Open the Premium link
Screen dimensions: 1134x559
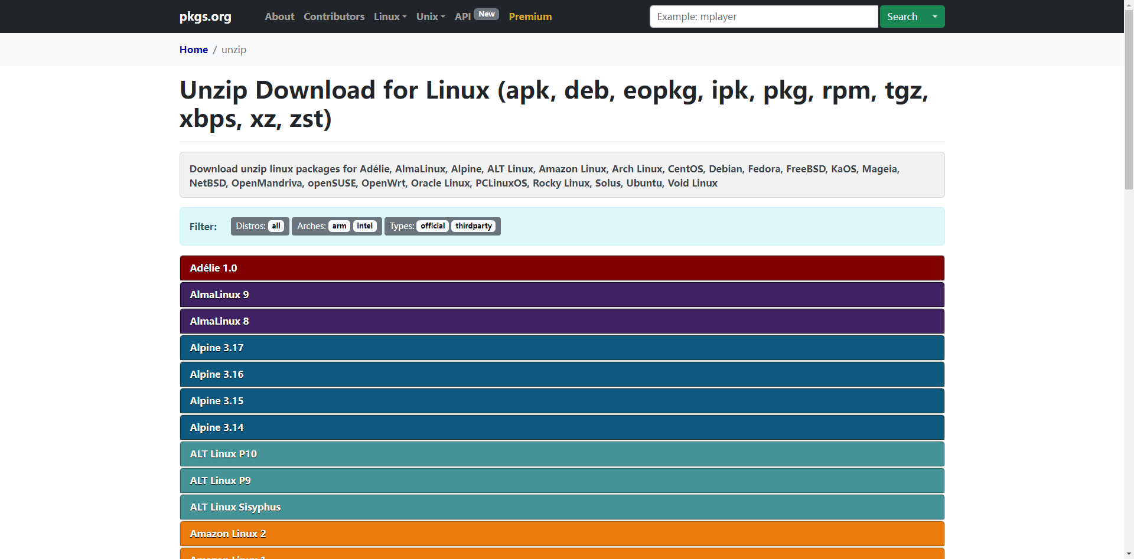point(530,17)
